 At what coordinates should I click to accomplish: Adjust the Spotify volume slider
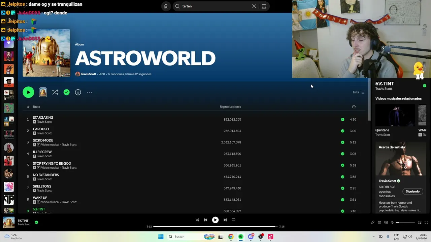[x=405, y=223]
